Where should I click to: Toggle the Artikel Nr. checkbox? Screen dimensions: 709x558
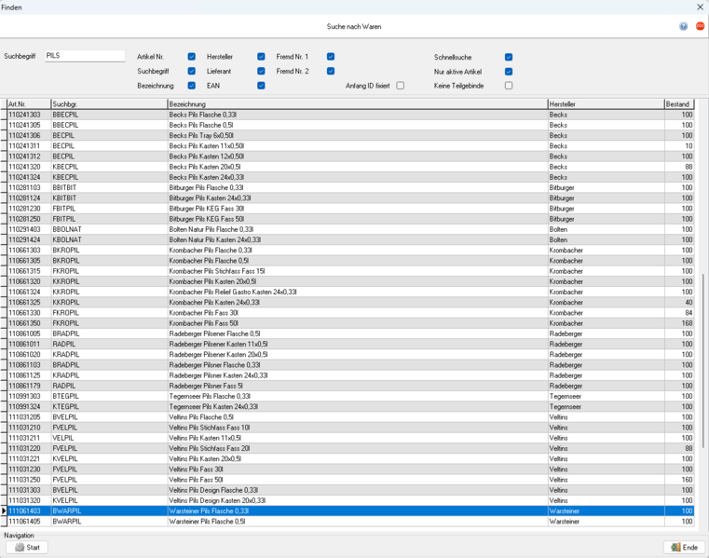click(x=192, y=57)
